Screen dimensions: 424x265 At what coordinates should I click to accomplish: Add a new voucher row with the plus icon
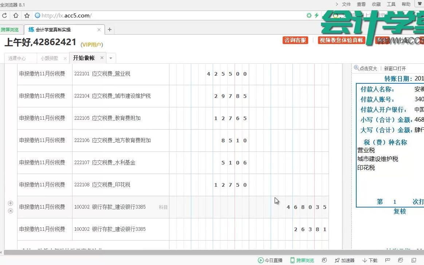[x=10, y=203]
